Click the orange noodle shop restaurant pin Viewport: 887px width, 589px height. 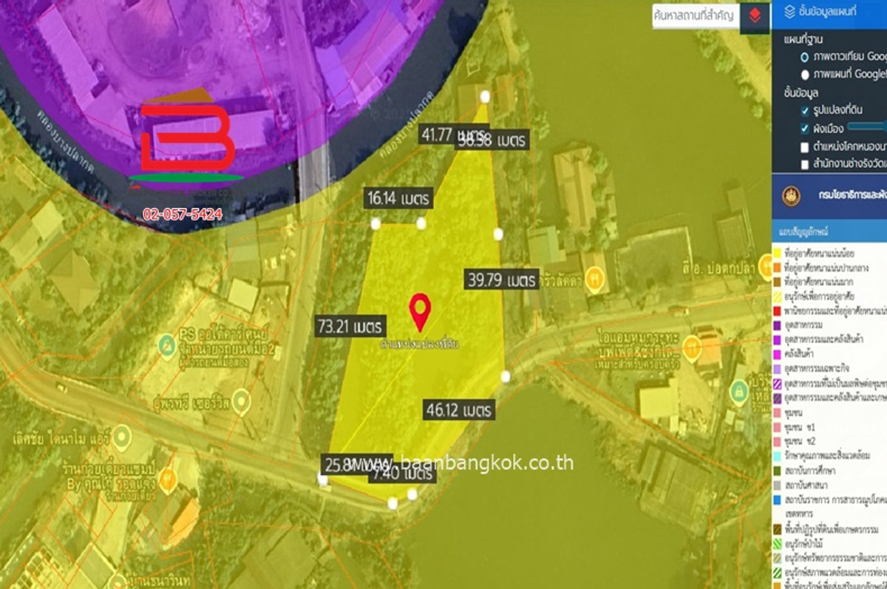(x=167, y=477)
